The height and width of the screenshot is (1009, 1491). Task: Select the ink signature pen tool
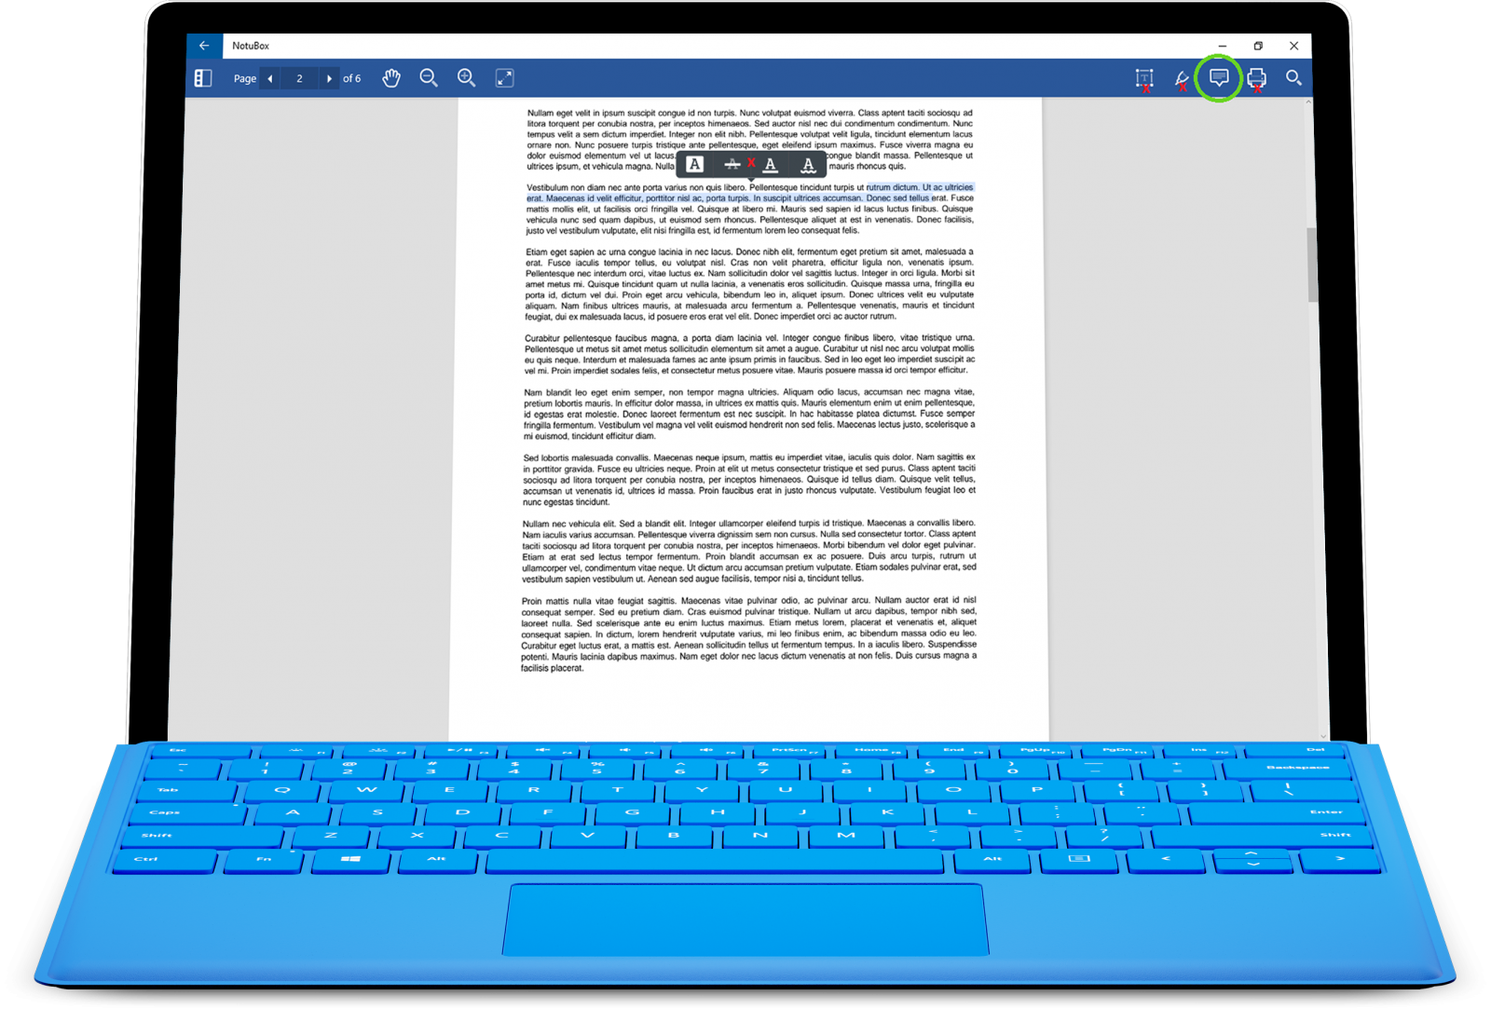pyautogui.click(x=1182, y=79)
